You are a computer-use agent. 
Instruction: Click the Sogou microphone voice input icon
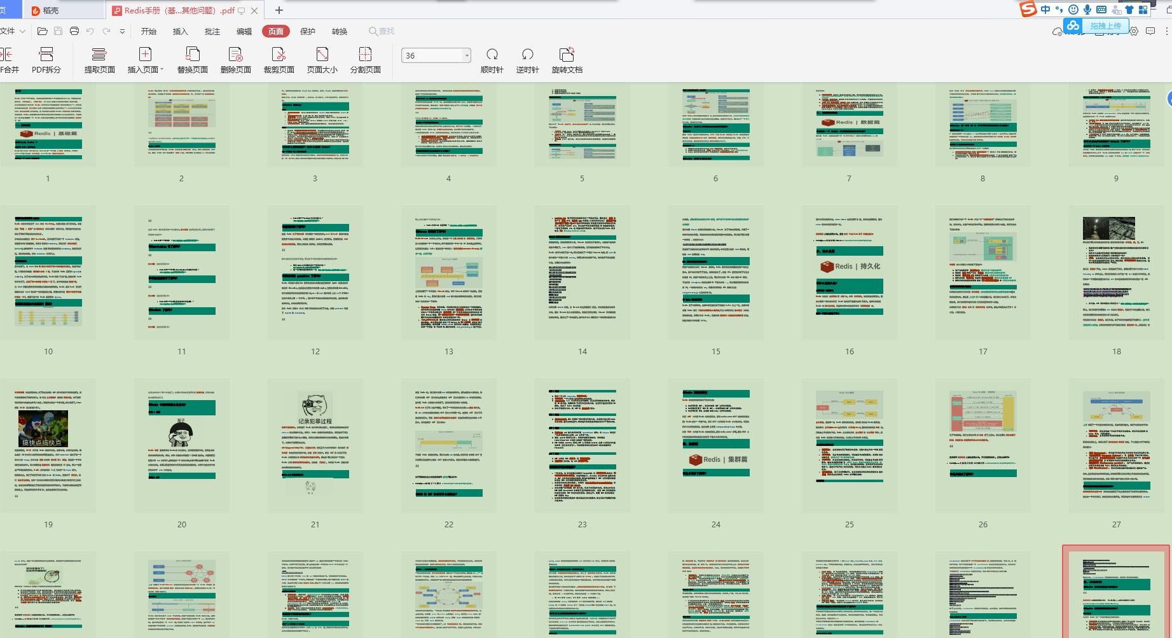[1087, 10]
